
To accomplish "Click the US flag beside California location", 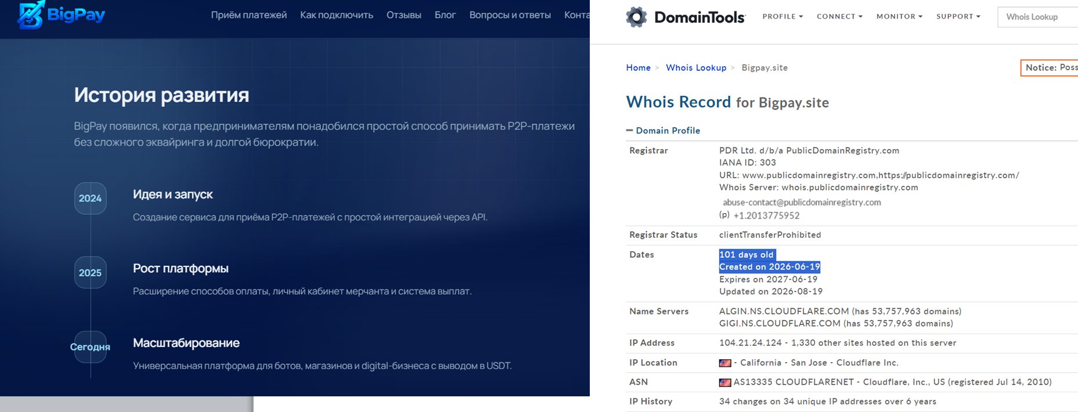I will 725,363.
